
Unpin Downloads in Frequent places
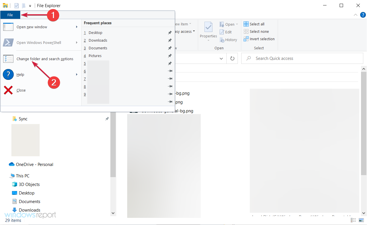(x=170, y=40)
